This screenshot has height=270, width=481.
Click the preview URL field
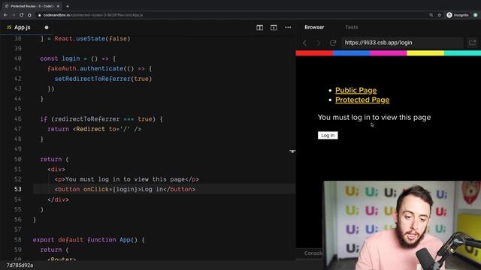403,43
